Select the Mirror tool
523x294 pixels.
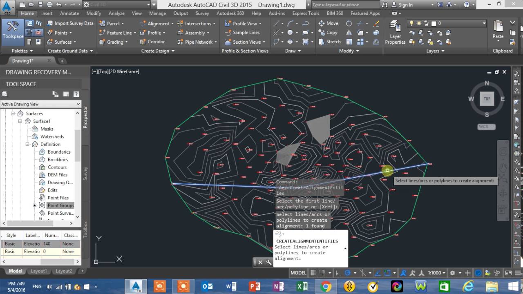point(349,33)
